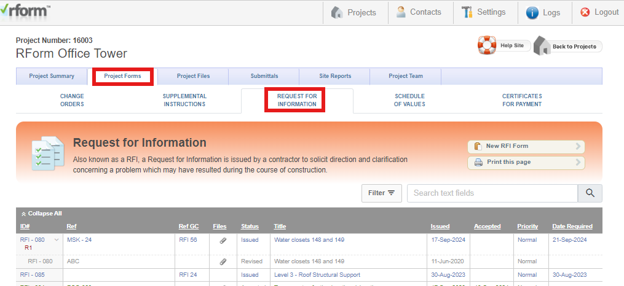The height and width of the screenshot is (286, 624).
Task: Open Request for Information sub-tab
Action: coord(297,100)
